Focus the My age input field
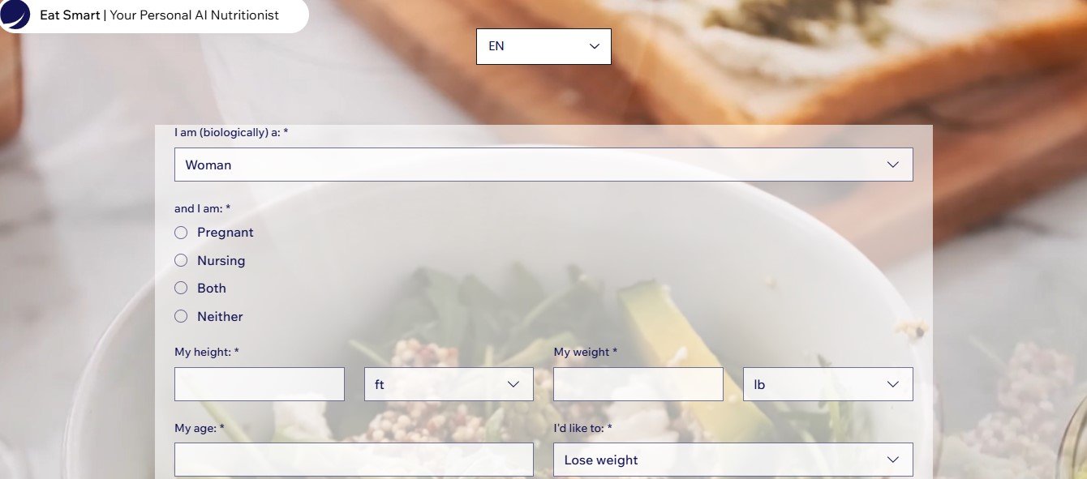The height and width of the screenshot is (479, 1087). pyautogui.click(x=354, y=460)
